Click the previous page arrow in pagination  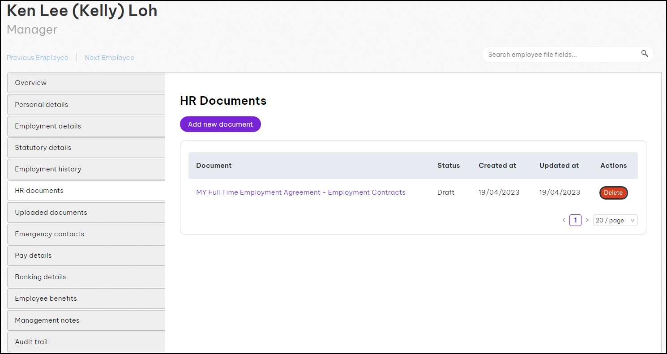coord(564,220)
